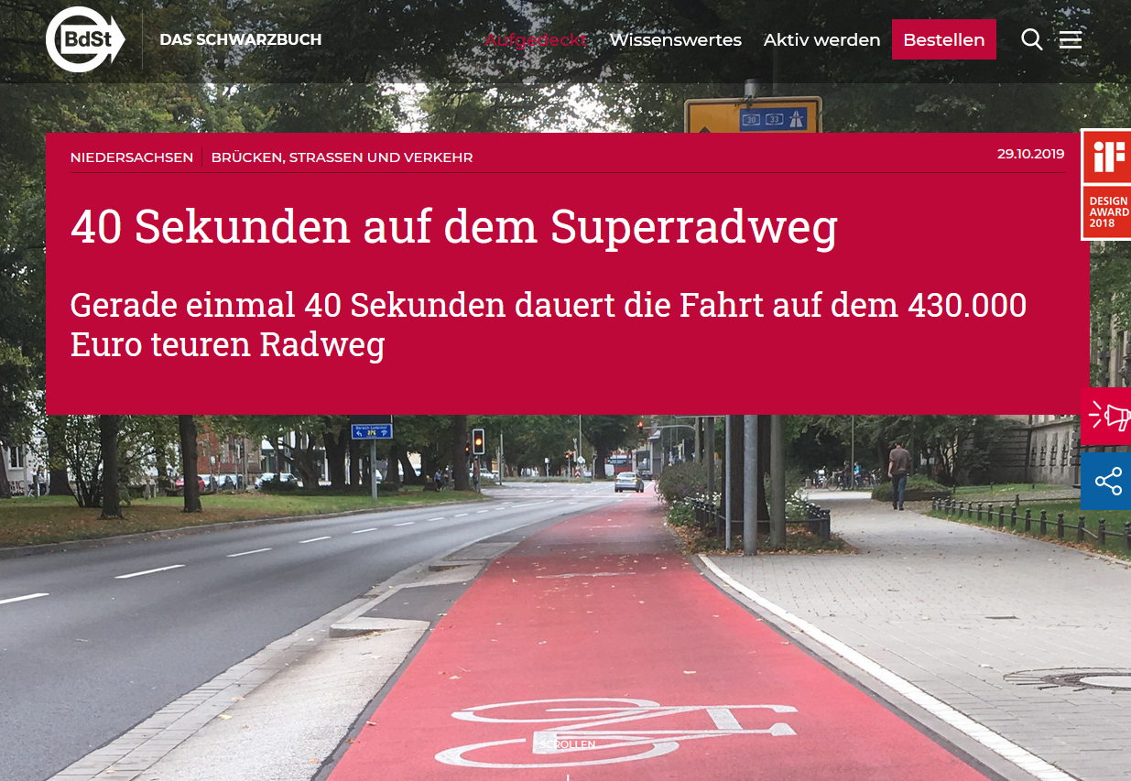Open the Aktiv werden menu item
Screen dimensions: 1131x781
821,39
